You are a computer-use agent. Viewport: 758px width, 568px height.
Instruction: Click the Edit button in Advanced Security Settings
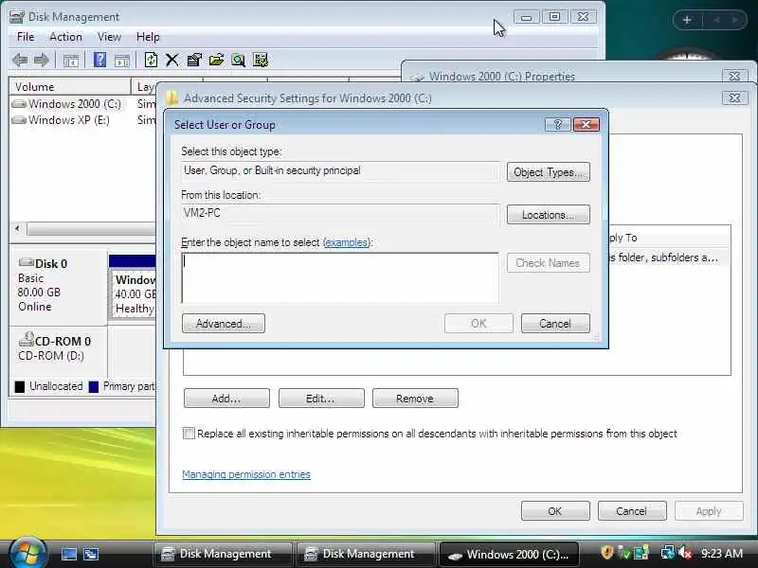coord(321,399)
